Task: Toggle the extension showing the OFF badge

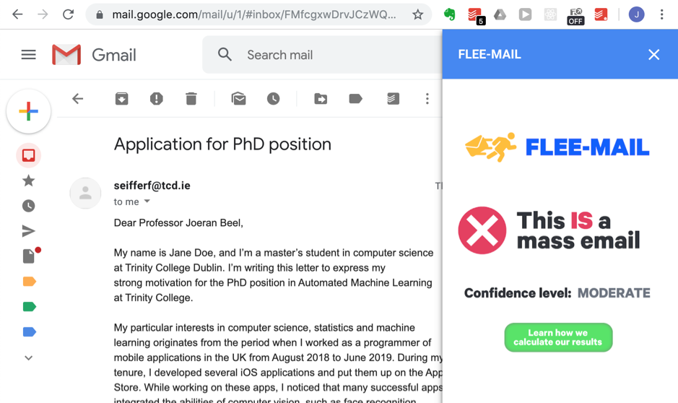Action: 575,16
